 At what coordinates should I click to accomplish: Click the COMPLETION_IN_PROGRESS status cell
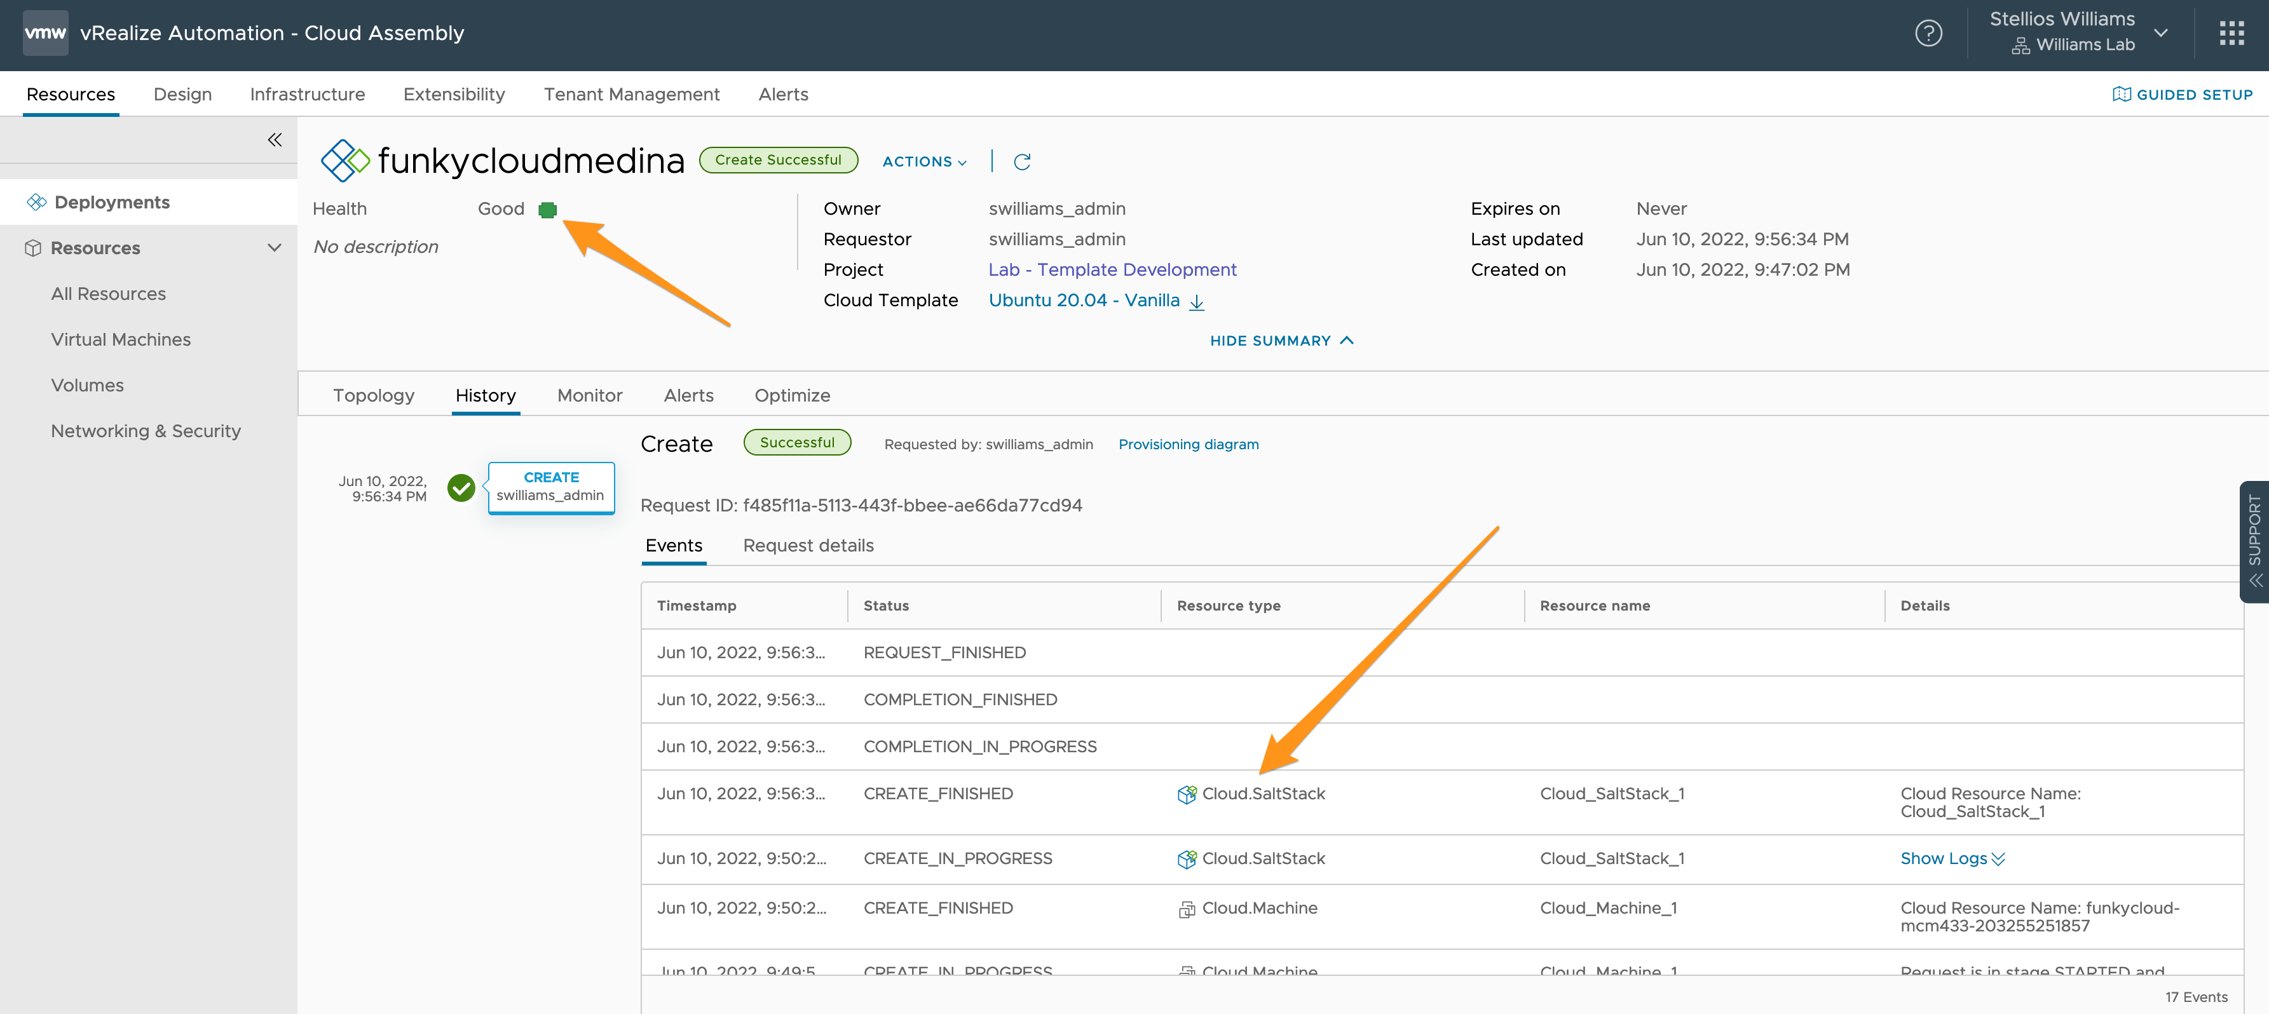point(979,747)
